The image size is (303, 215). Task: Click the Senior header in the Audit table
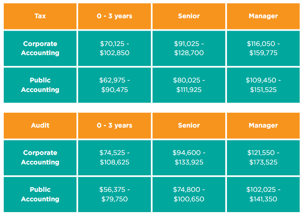point(189,125)
